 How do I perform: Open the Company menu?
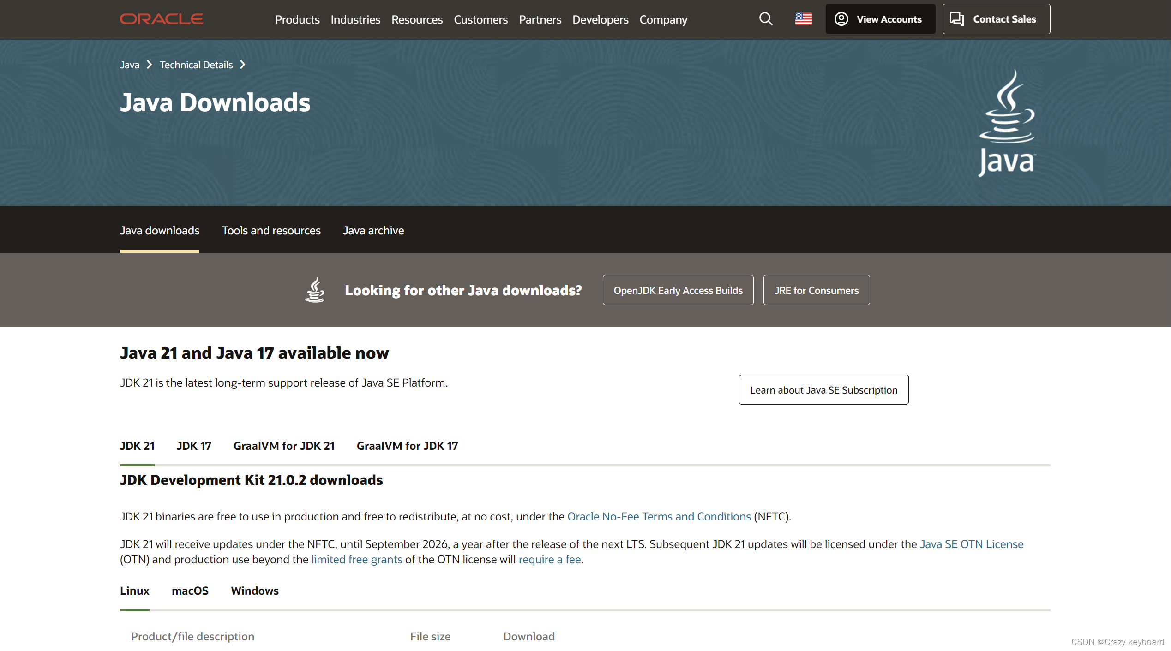pyautogui.click(x=663, y=19)
